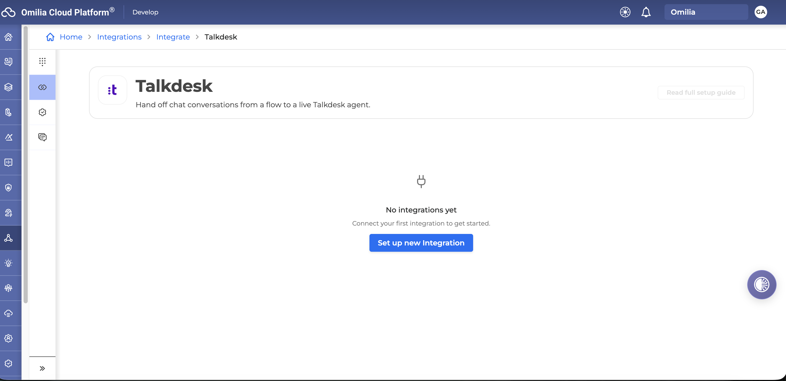Click the Omilia Cloud Platform title
Image resolution: width=786 pixels, height=381 pixels.
click(68, 12)
